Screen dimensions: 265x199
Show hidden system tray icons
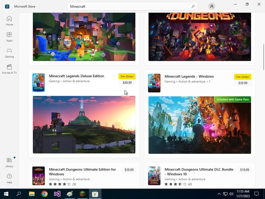pos(219,194)
